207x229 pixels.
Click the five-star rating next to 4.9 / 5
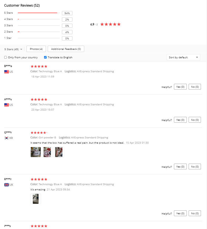(x=110, y=24)
